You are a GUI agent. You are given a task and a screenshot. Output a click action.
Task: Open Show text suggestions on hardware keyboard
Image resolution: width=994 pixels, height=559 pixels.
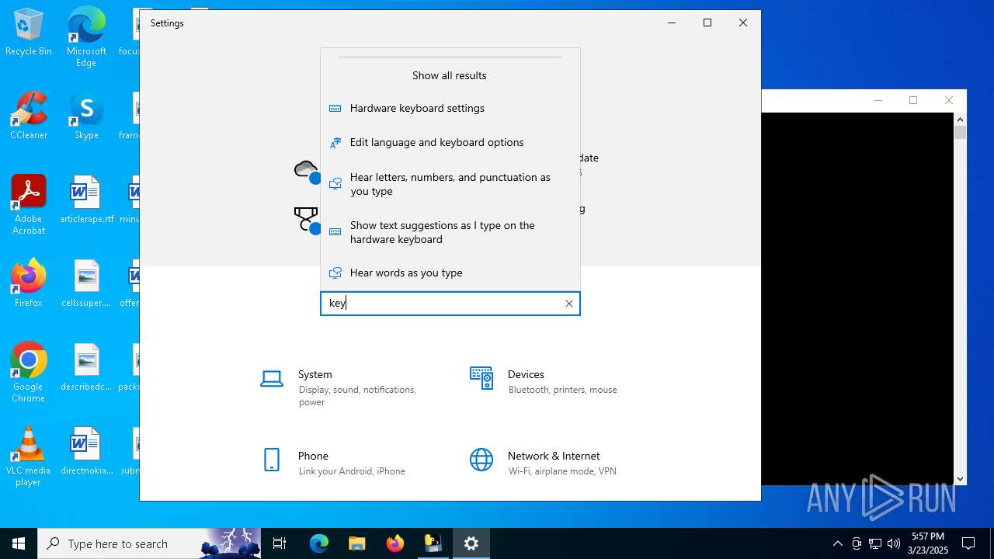(x=450, y=232)
